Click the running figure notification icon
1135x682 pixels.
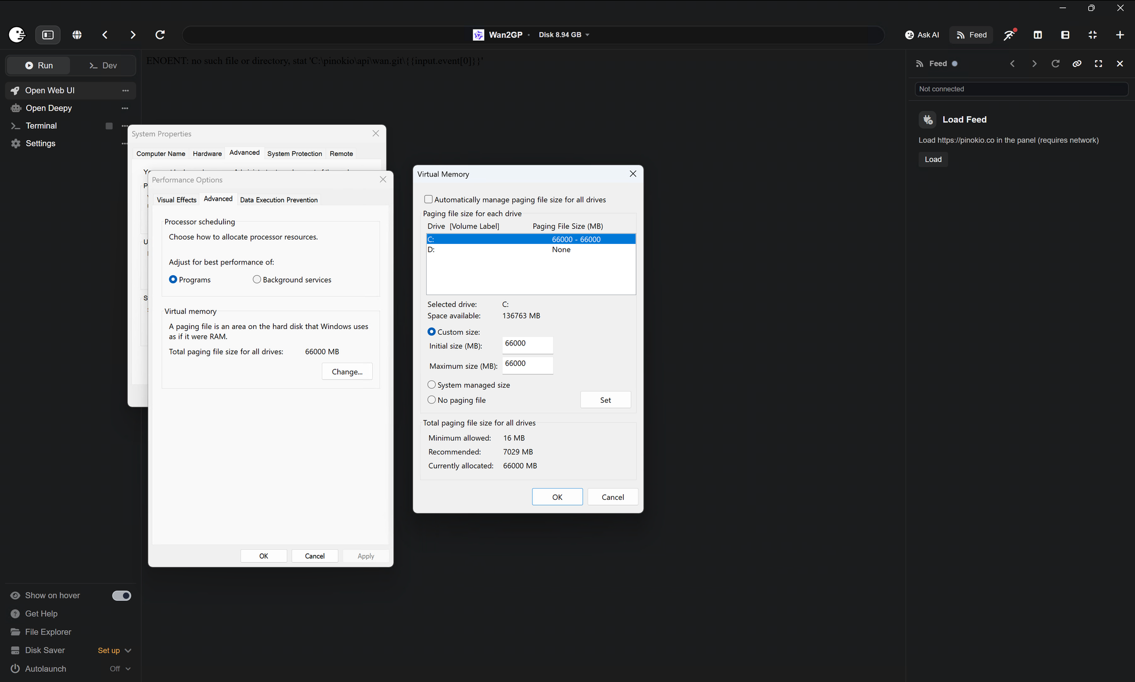1010,35
